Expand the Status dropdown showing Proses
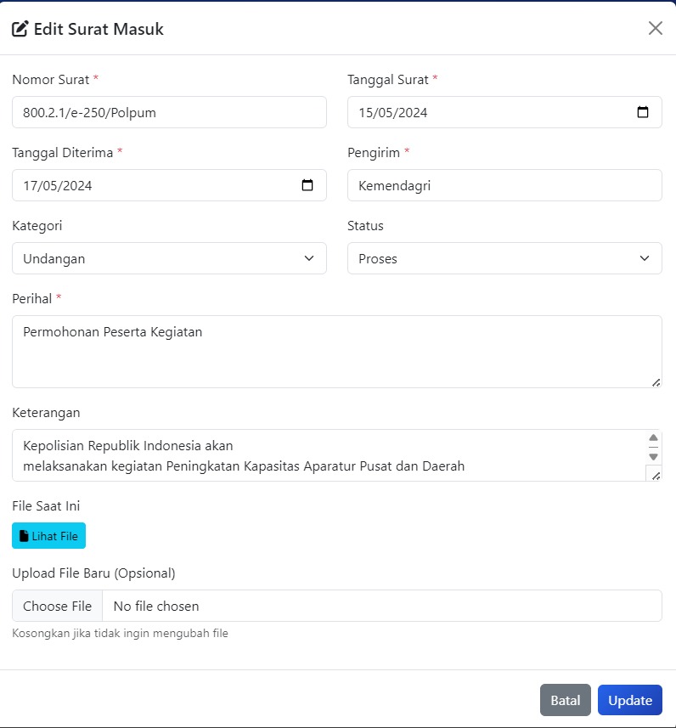 coord(504,258)
